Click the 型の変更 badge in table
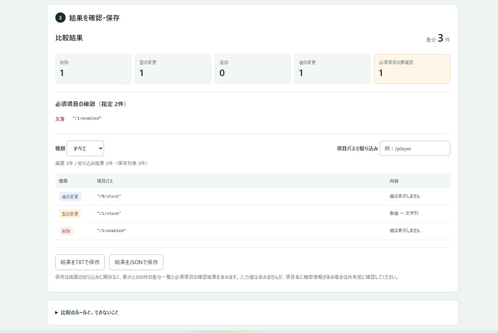 pos(70,214)
